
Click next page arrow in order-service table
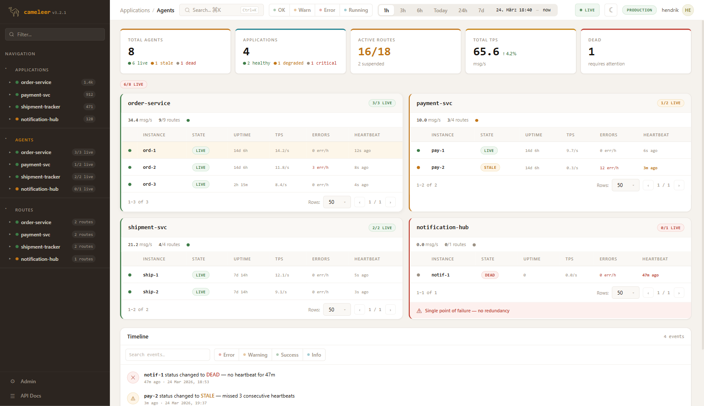pos(390,202)
